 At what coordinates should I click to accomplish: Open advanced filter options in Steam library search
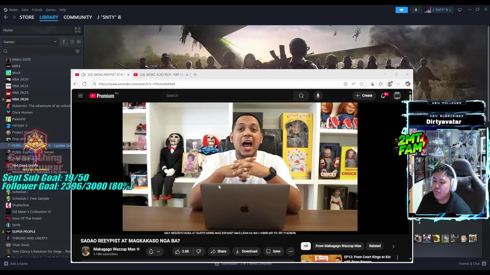click(77, 51)
